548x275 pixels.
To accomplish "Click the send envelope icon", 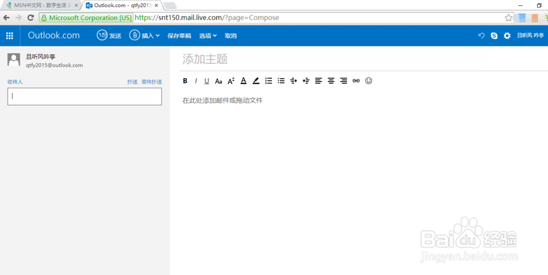I will coord(102,35).
